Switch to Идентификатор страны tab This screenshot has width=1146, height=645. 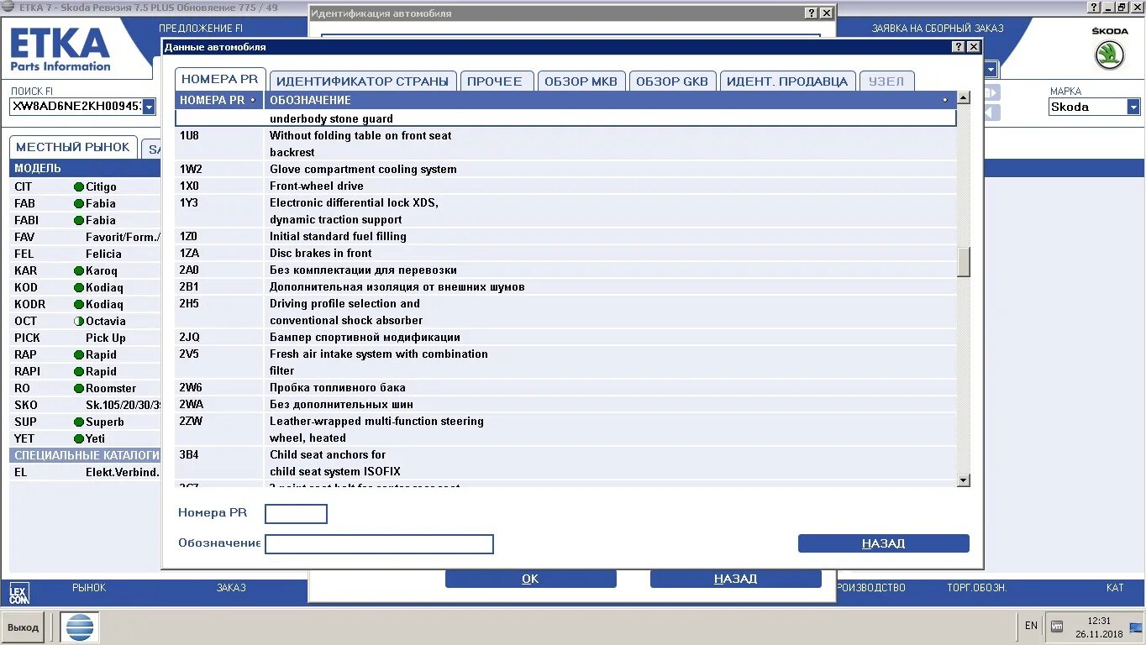(x=362, y=81)
